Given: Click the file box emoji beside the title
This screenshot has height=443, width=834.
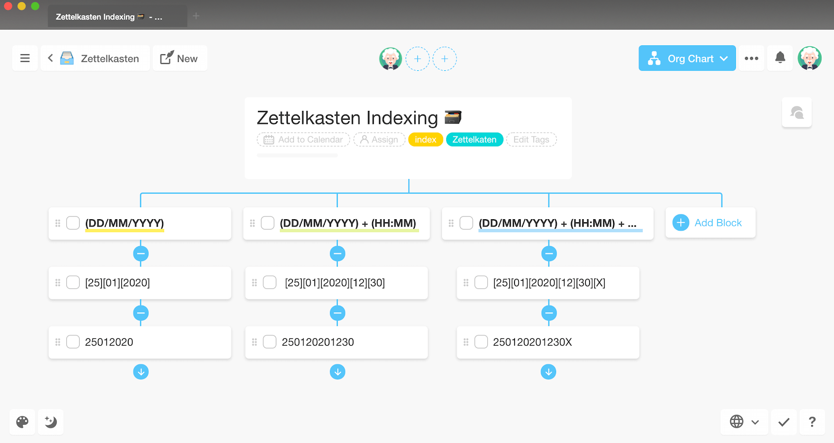Looking at the screenshot, I should tap(453, 117).
